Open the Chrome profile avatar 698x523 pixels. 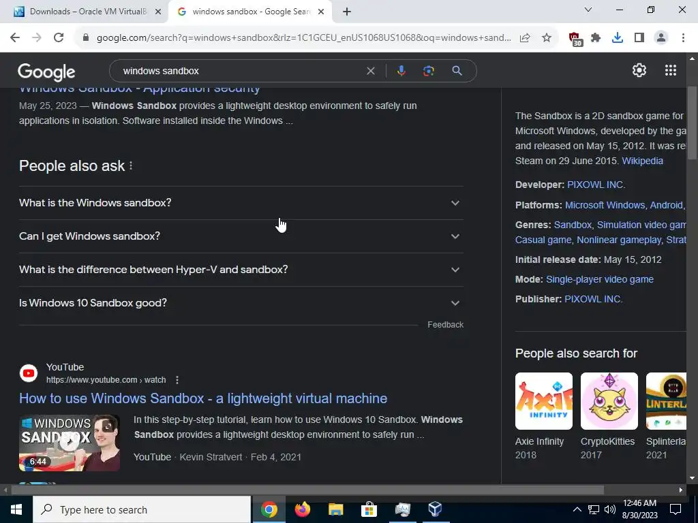661,38
